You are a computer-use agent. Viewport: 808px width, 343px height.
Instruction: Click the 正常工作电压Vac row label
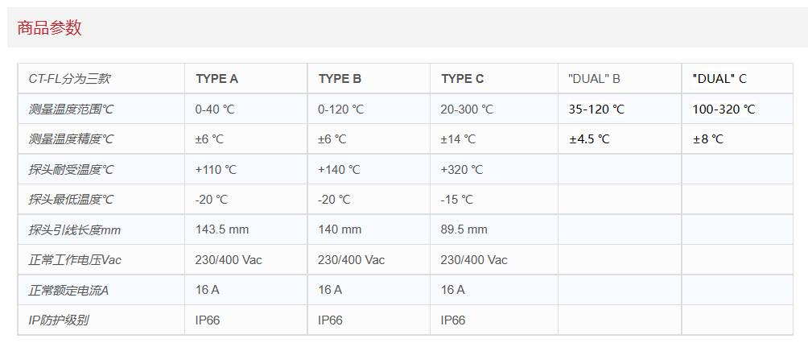(x=75, y=260)
